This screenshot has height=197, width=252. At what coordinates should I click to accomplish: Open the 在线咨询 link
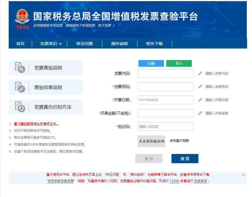[x=200, y=181]
